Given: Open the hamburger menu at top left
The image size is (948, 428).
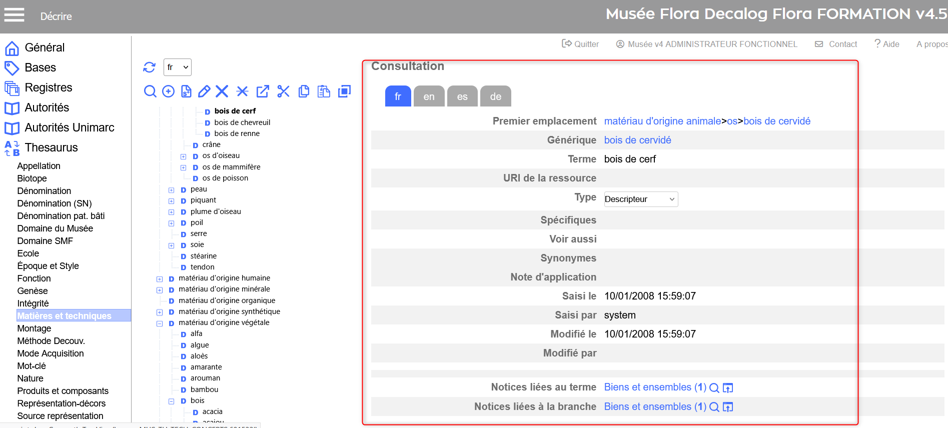Looking at the screenshot, I should coord(15,15).
